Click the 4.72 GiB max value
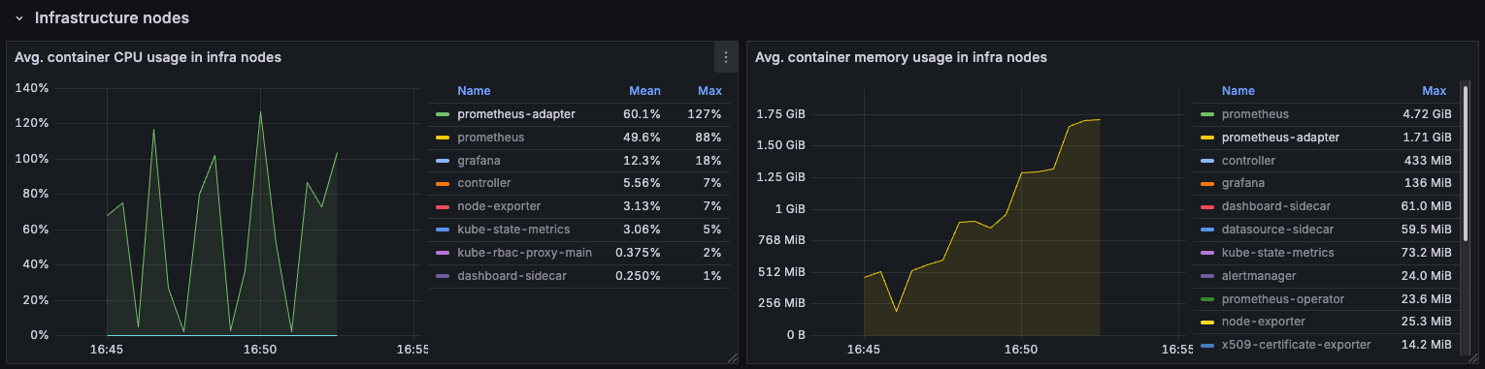 click(1427, 114)
